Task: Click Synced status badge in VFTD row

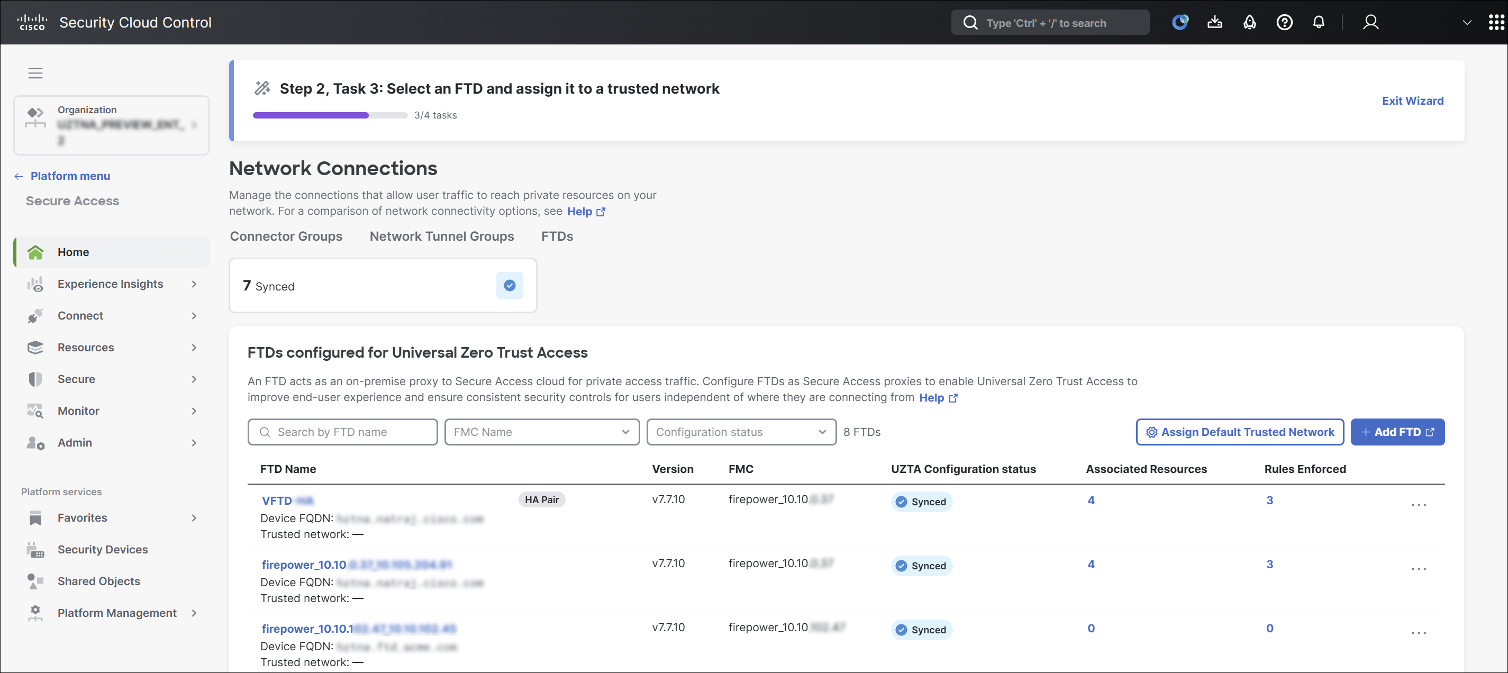Action: [921, 502]
